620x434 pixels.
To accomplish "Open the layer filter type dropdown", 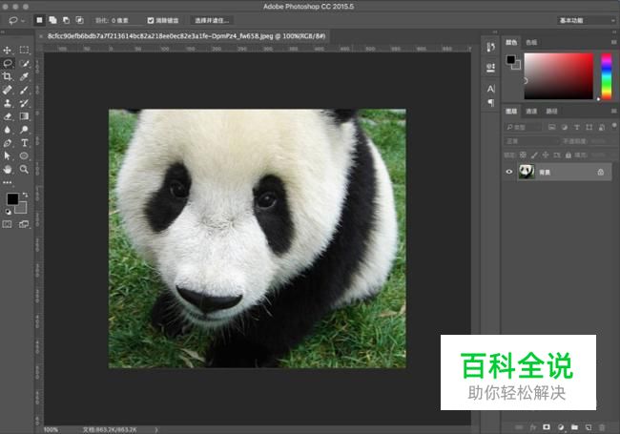I will (524, 126).
